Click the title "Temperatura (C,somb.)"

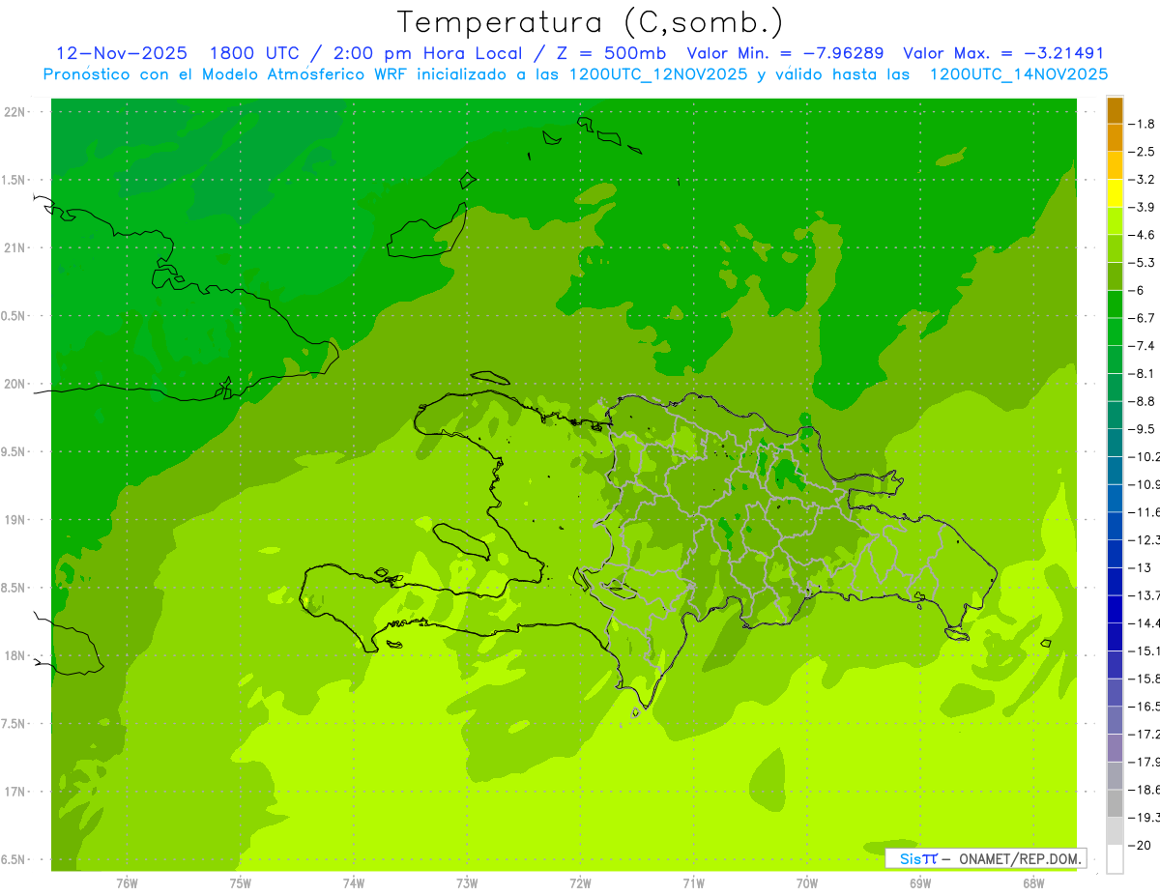click(x=591, y=22)
